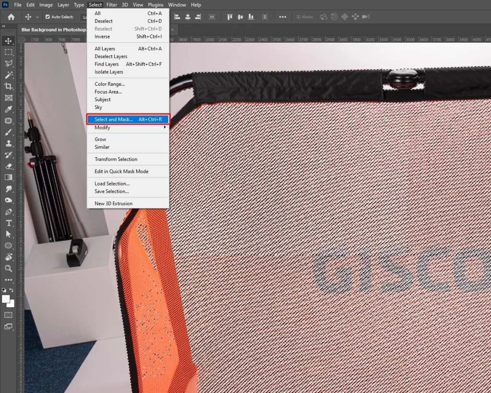Swap foreground and background colors
The height and width of the screenshot is (393, 491).
click(x=12, y=290)
